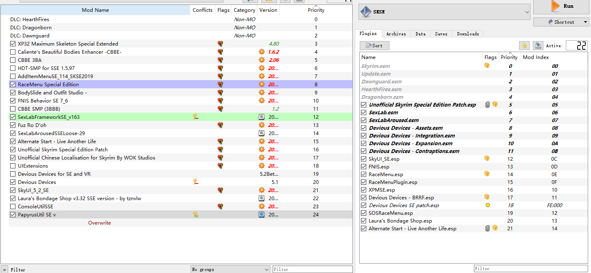This screenshot has width=591, height=273.
Task: Disable the SexLab.esm plugin checkbox
Action: [x=364, y=113]
